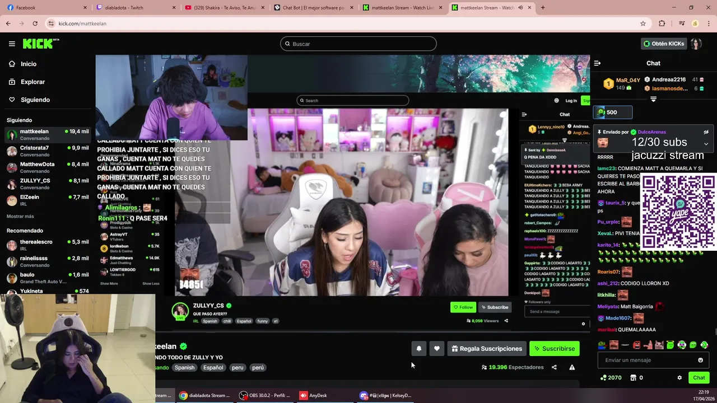717x403 pixels.
Task: Expand pinned message by DulceArenas
Action: 706,144
